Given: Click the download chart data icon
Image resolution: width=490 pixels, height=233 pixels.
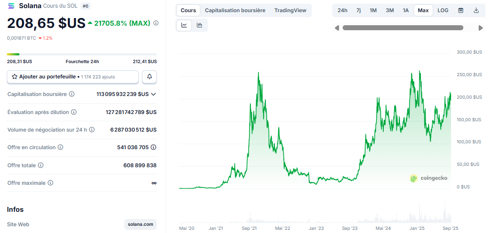Looking at the screenshot, I should [x=476, y=10].
